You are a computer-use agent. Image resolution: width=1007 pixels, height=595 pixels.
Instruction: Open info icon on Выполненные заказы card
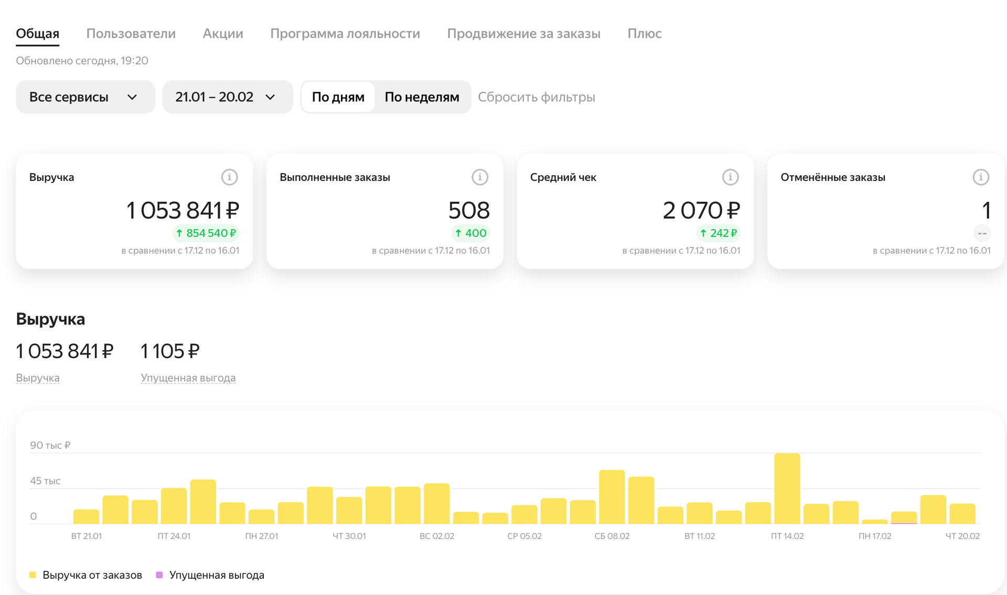click(480, 177)
